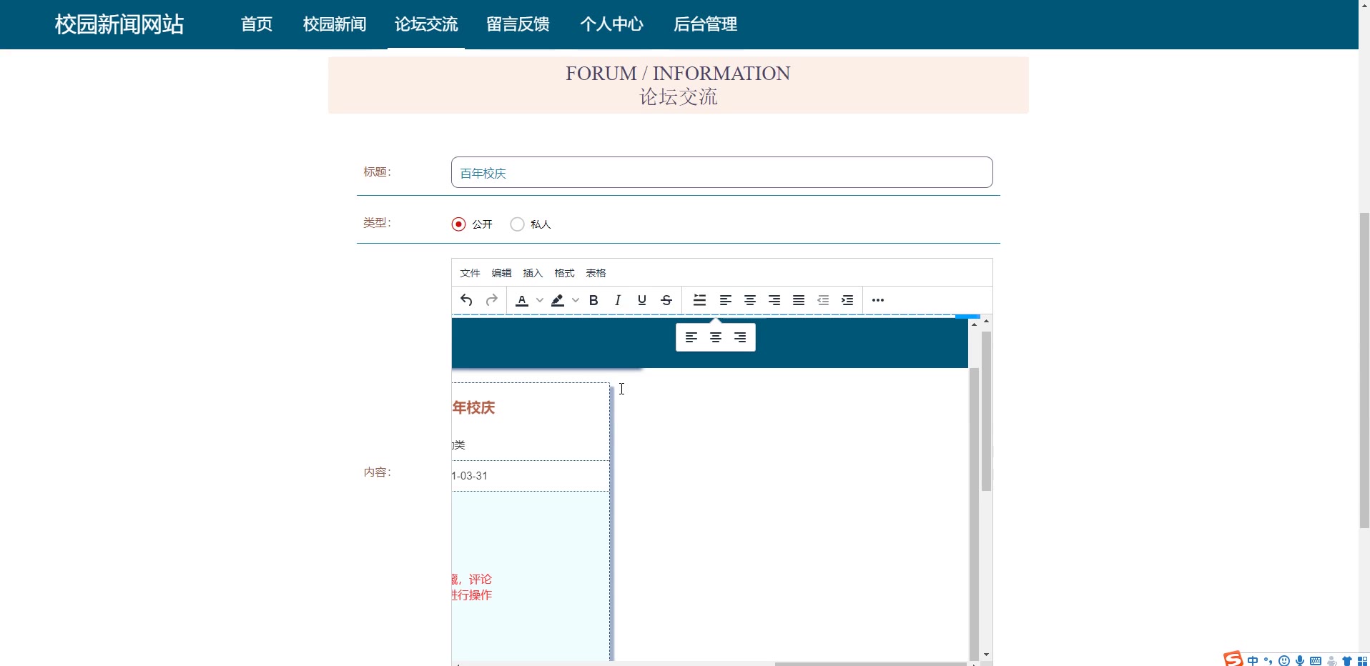Viewport: 1370px width, 666px height.
Task: Open the 插入 menu in the editor
Action: click(x=533, y=273)
